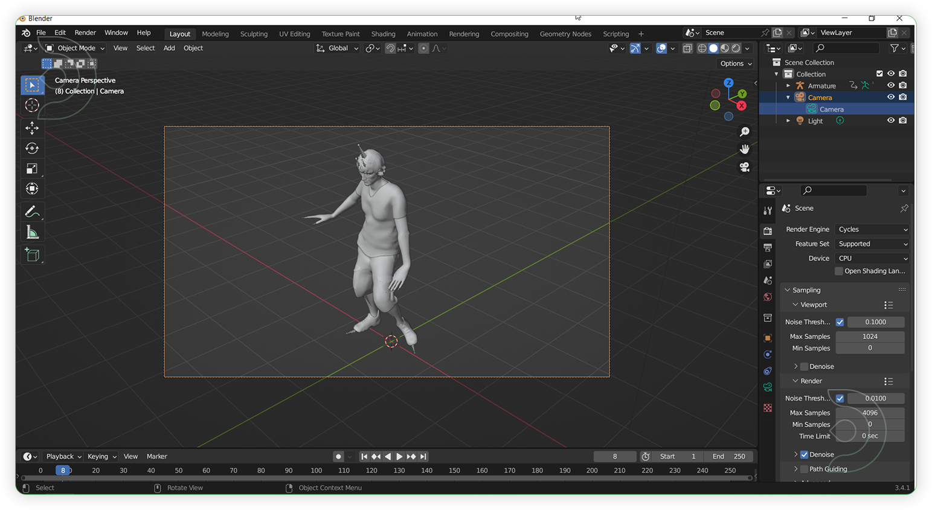Activate the Scale tool
Viewport: 932px width, 510px height.
pos(31,169)
